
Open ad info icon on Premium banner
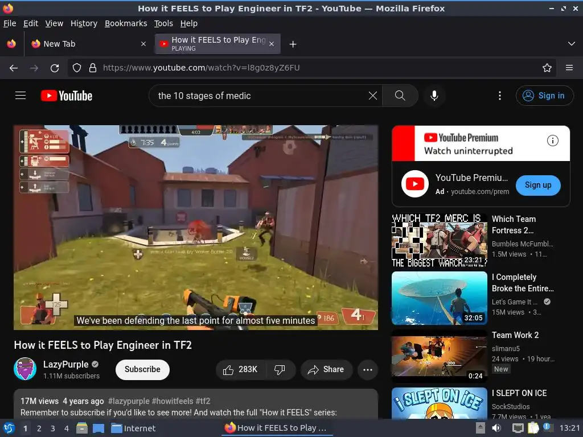pyautogui.click(x=552, y=141)
